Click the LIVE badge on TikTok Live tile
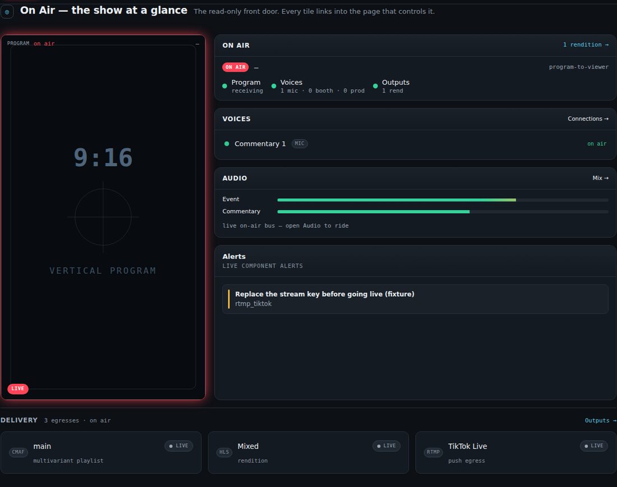Image resolution: width=617 pixels, height=487 pixels. pyautogui.click(x=594, y=445)
